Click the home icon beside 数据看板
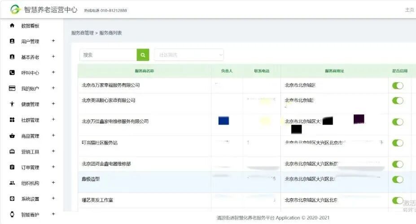 pyautogui.click(x=12, y=26)
